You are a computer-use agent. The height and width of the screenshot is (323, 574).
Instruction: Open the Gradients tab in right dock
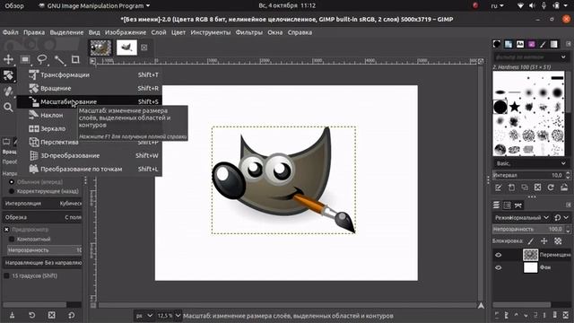[554, 44]
